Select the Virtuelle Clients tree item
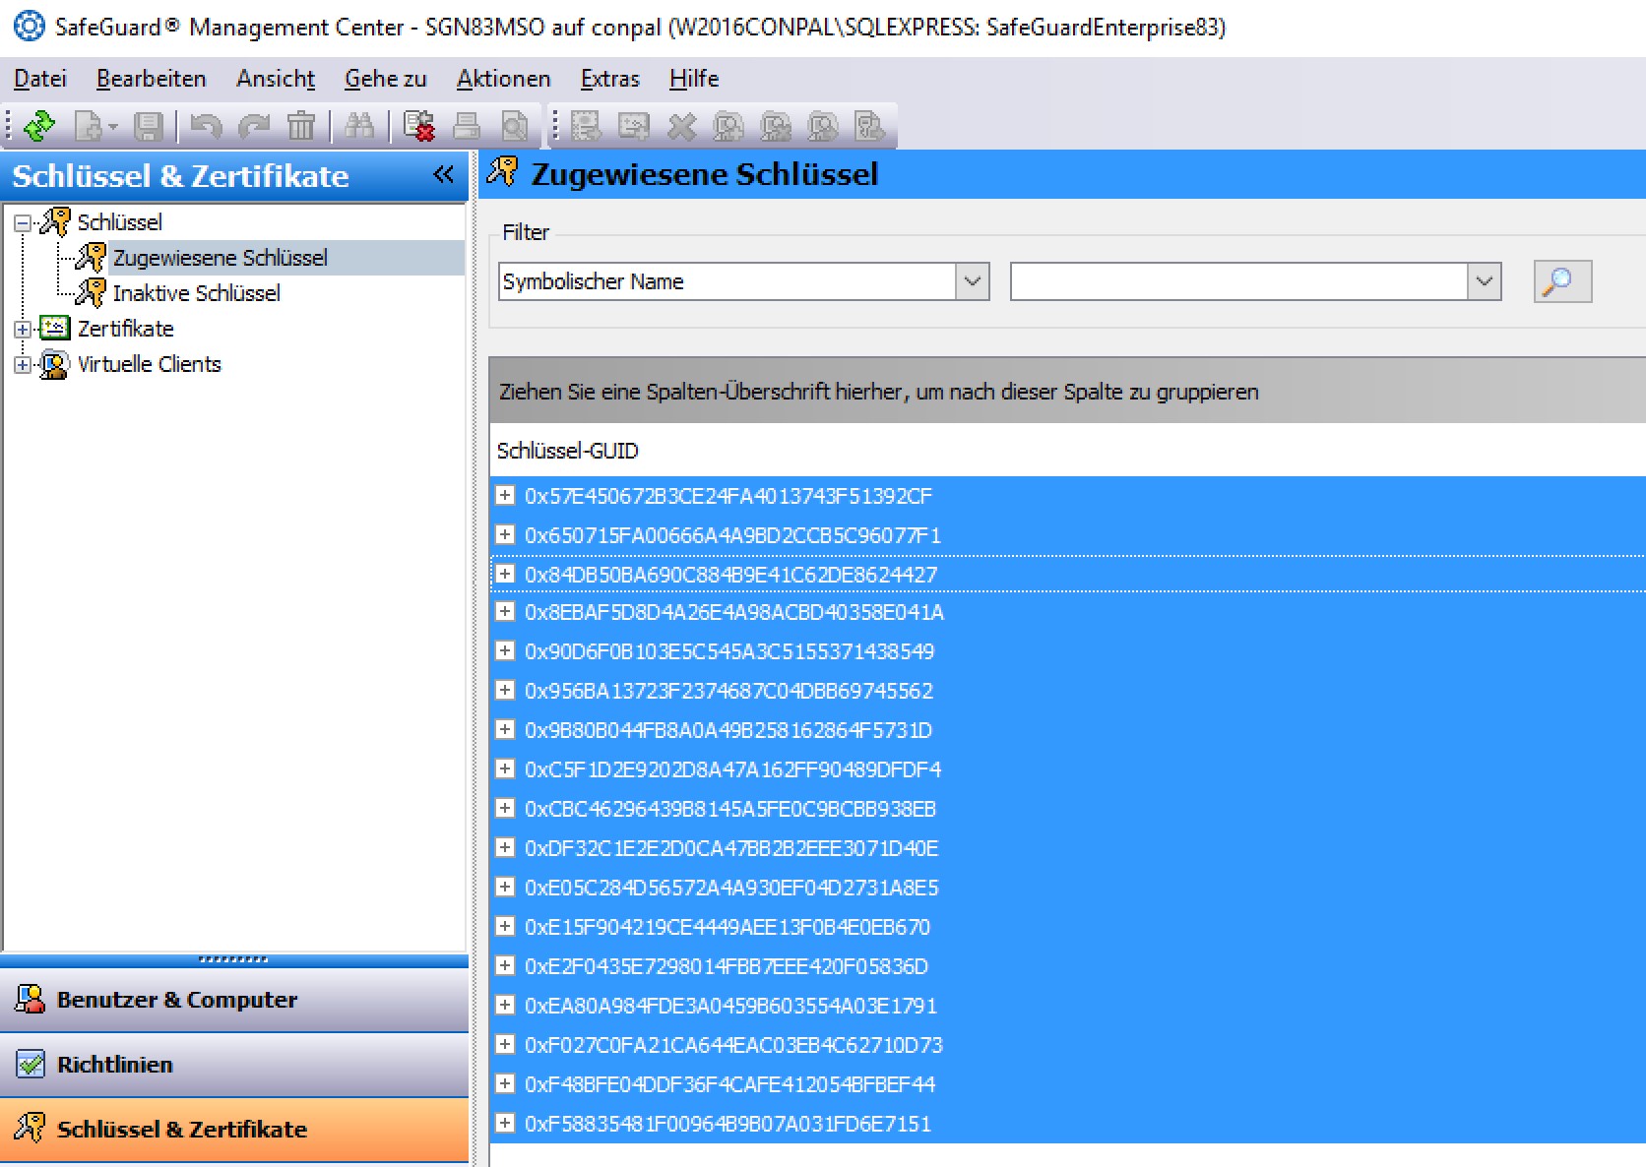The height and width of the screenshot is (1167, 1646). pos(150,364)
